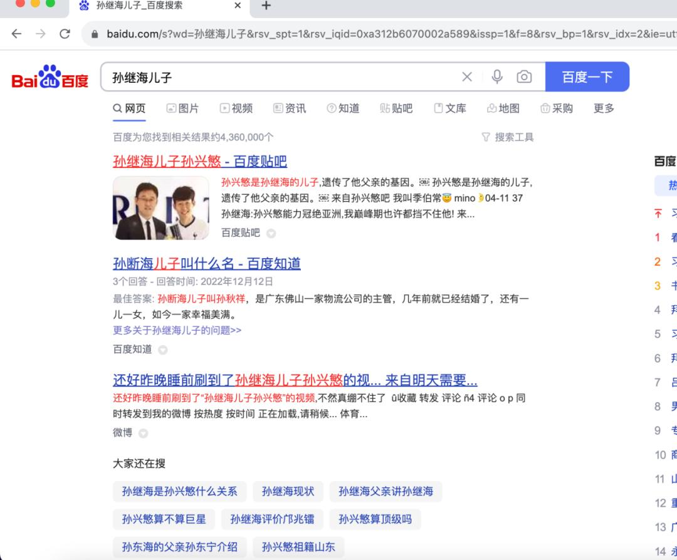Select the 网页 tab
The width and height of the screenshot is (677, 560).
click(129, 108)
